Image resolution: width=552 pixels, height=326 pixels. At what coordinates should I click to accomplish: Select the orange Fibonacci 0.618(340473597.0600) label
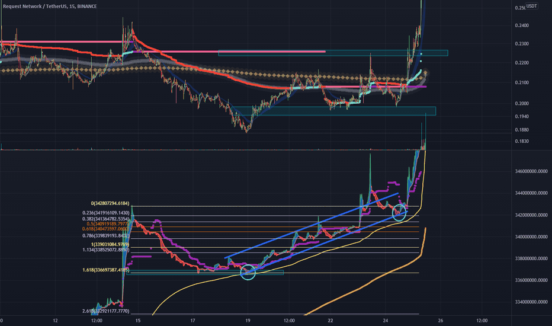[x=105, y=229]
